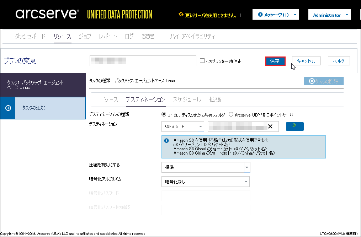Click the update server warning icon
Image resolution: width=361 pixels, height=237 pixels.
(181, 15)
